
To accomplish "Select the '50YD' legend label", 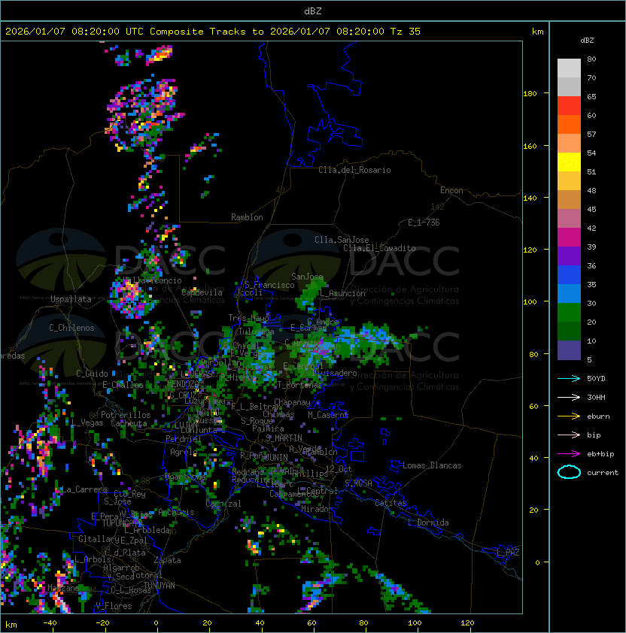I will coord(596,378).
